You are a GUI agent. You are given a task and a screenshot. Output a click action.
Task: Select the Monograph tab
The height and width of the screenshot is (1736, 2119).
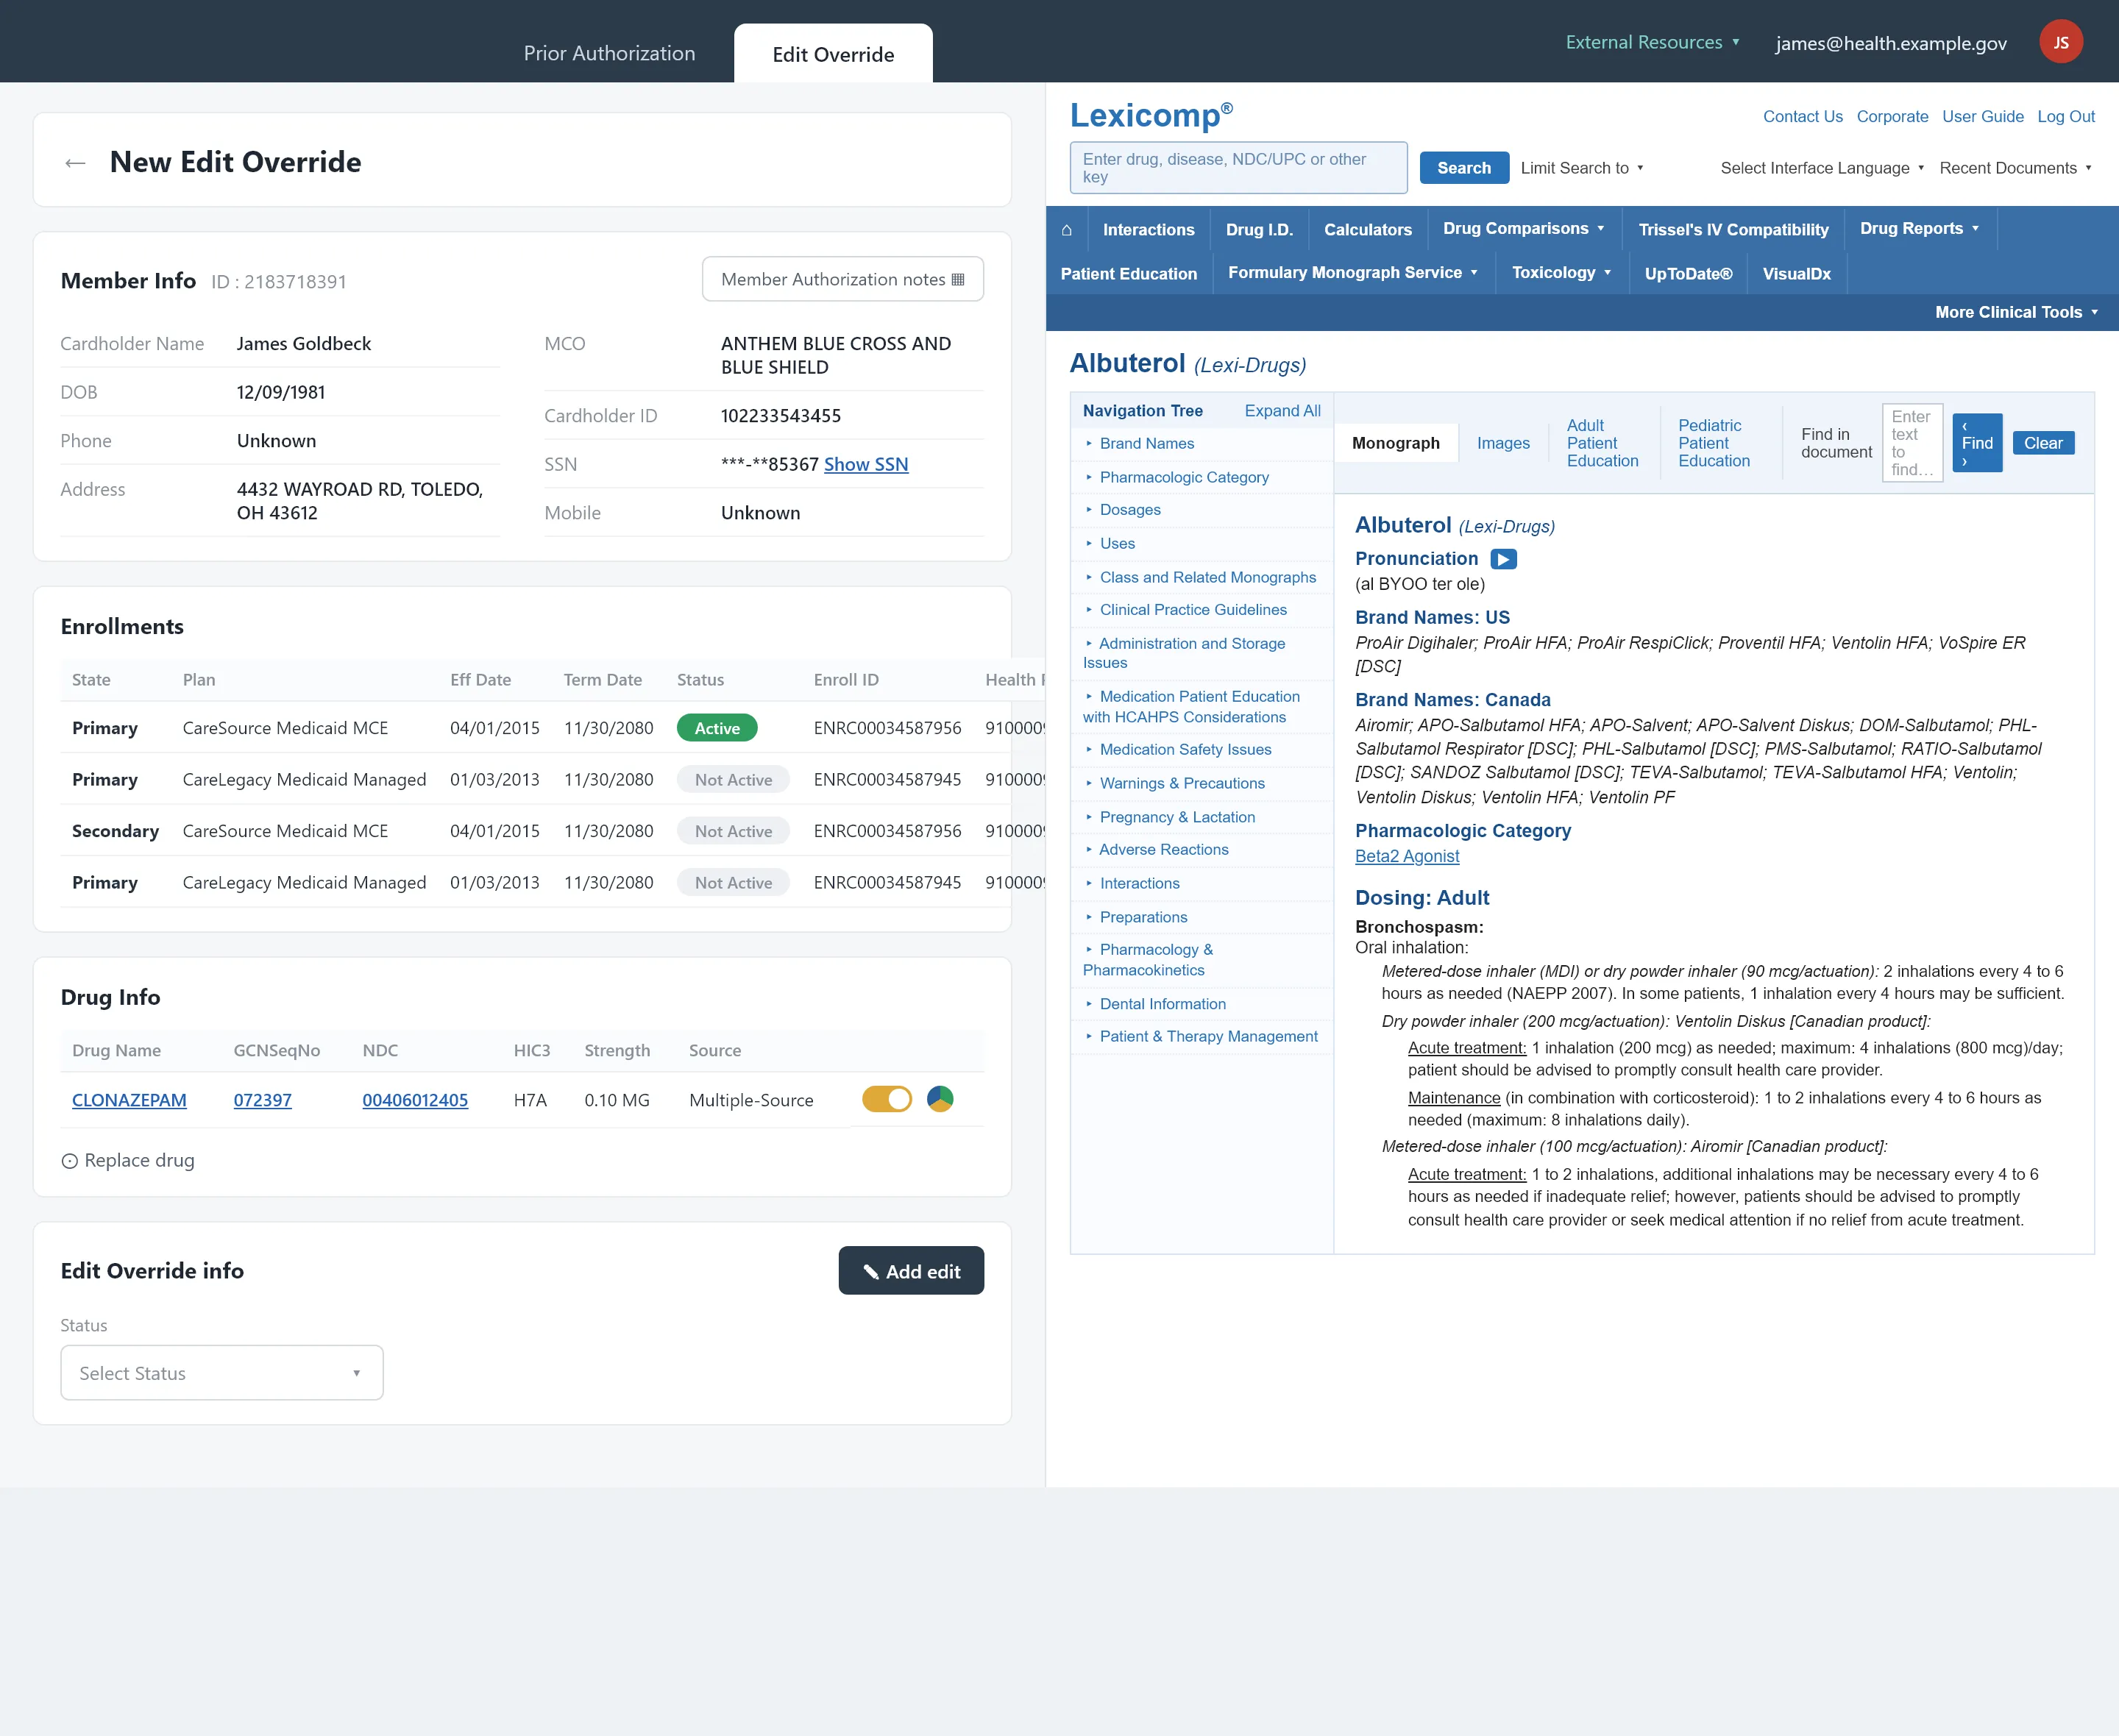[1396, 443]
